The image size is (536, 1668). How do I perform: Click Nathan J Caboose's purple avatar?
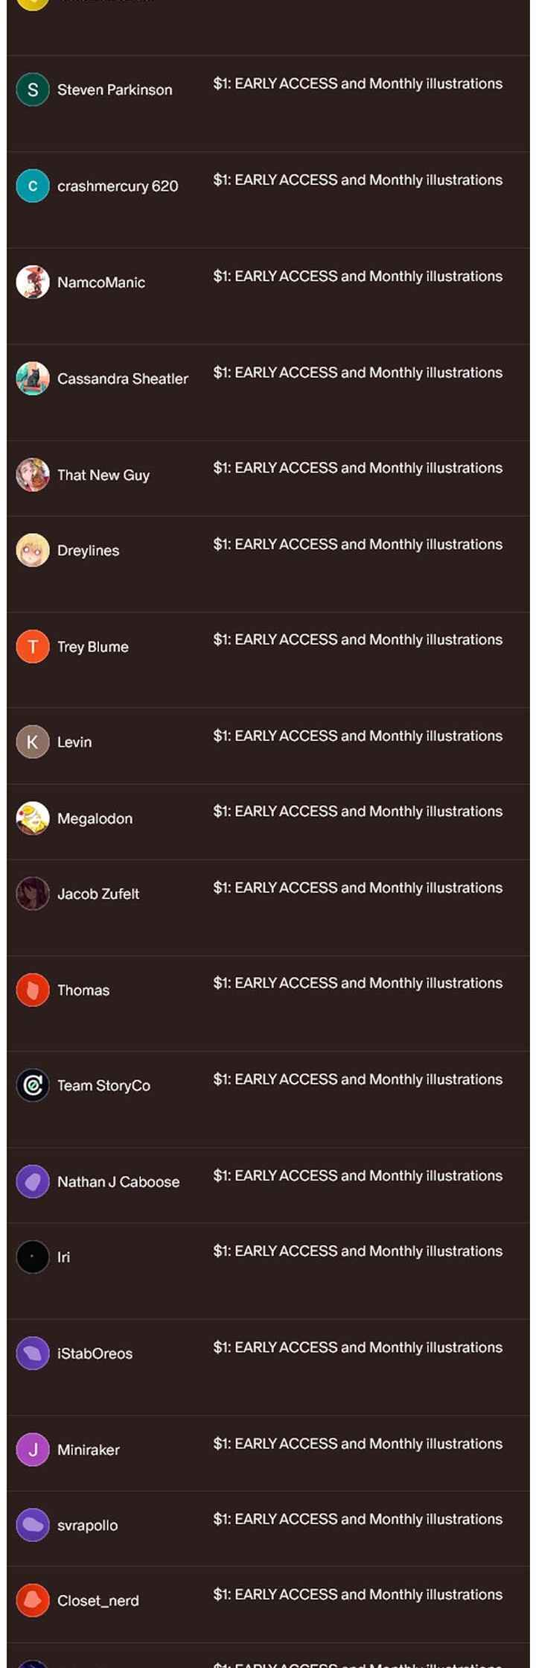click(33, 1182)
